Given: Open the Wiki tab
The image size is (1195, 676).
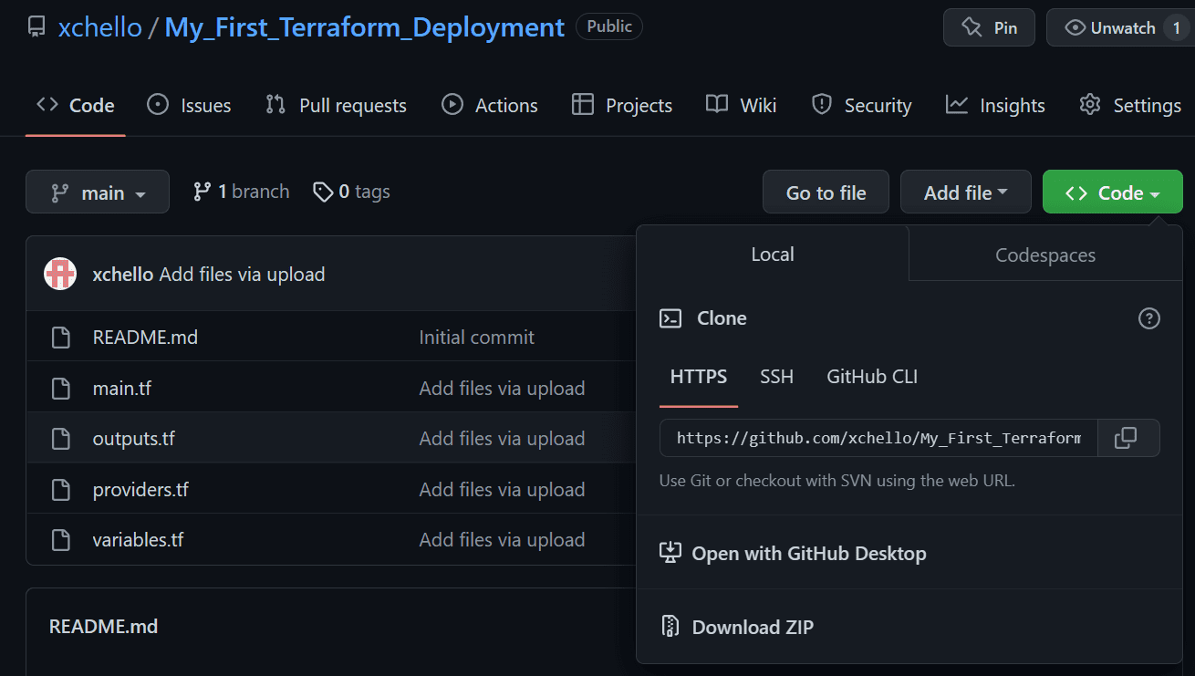Looking at the screenshot, I should 742,105.
